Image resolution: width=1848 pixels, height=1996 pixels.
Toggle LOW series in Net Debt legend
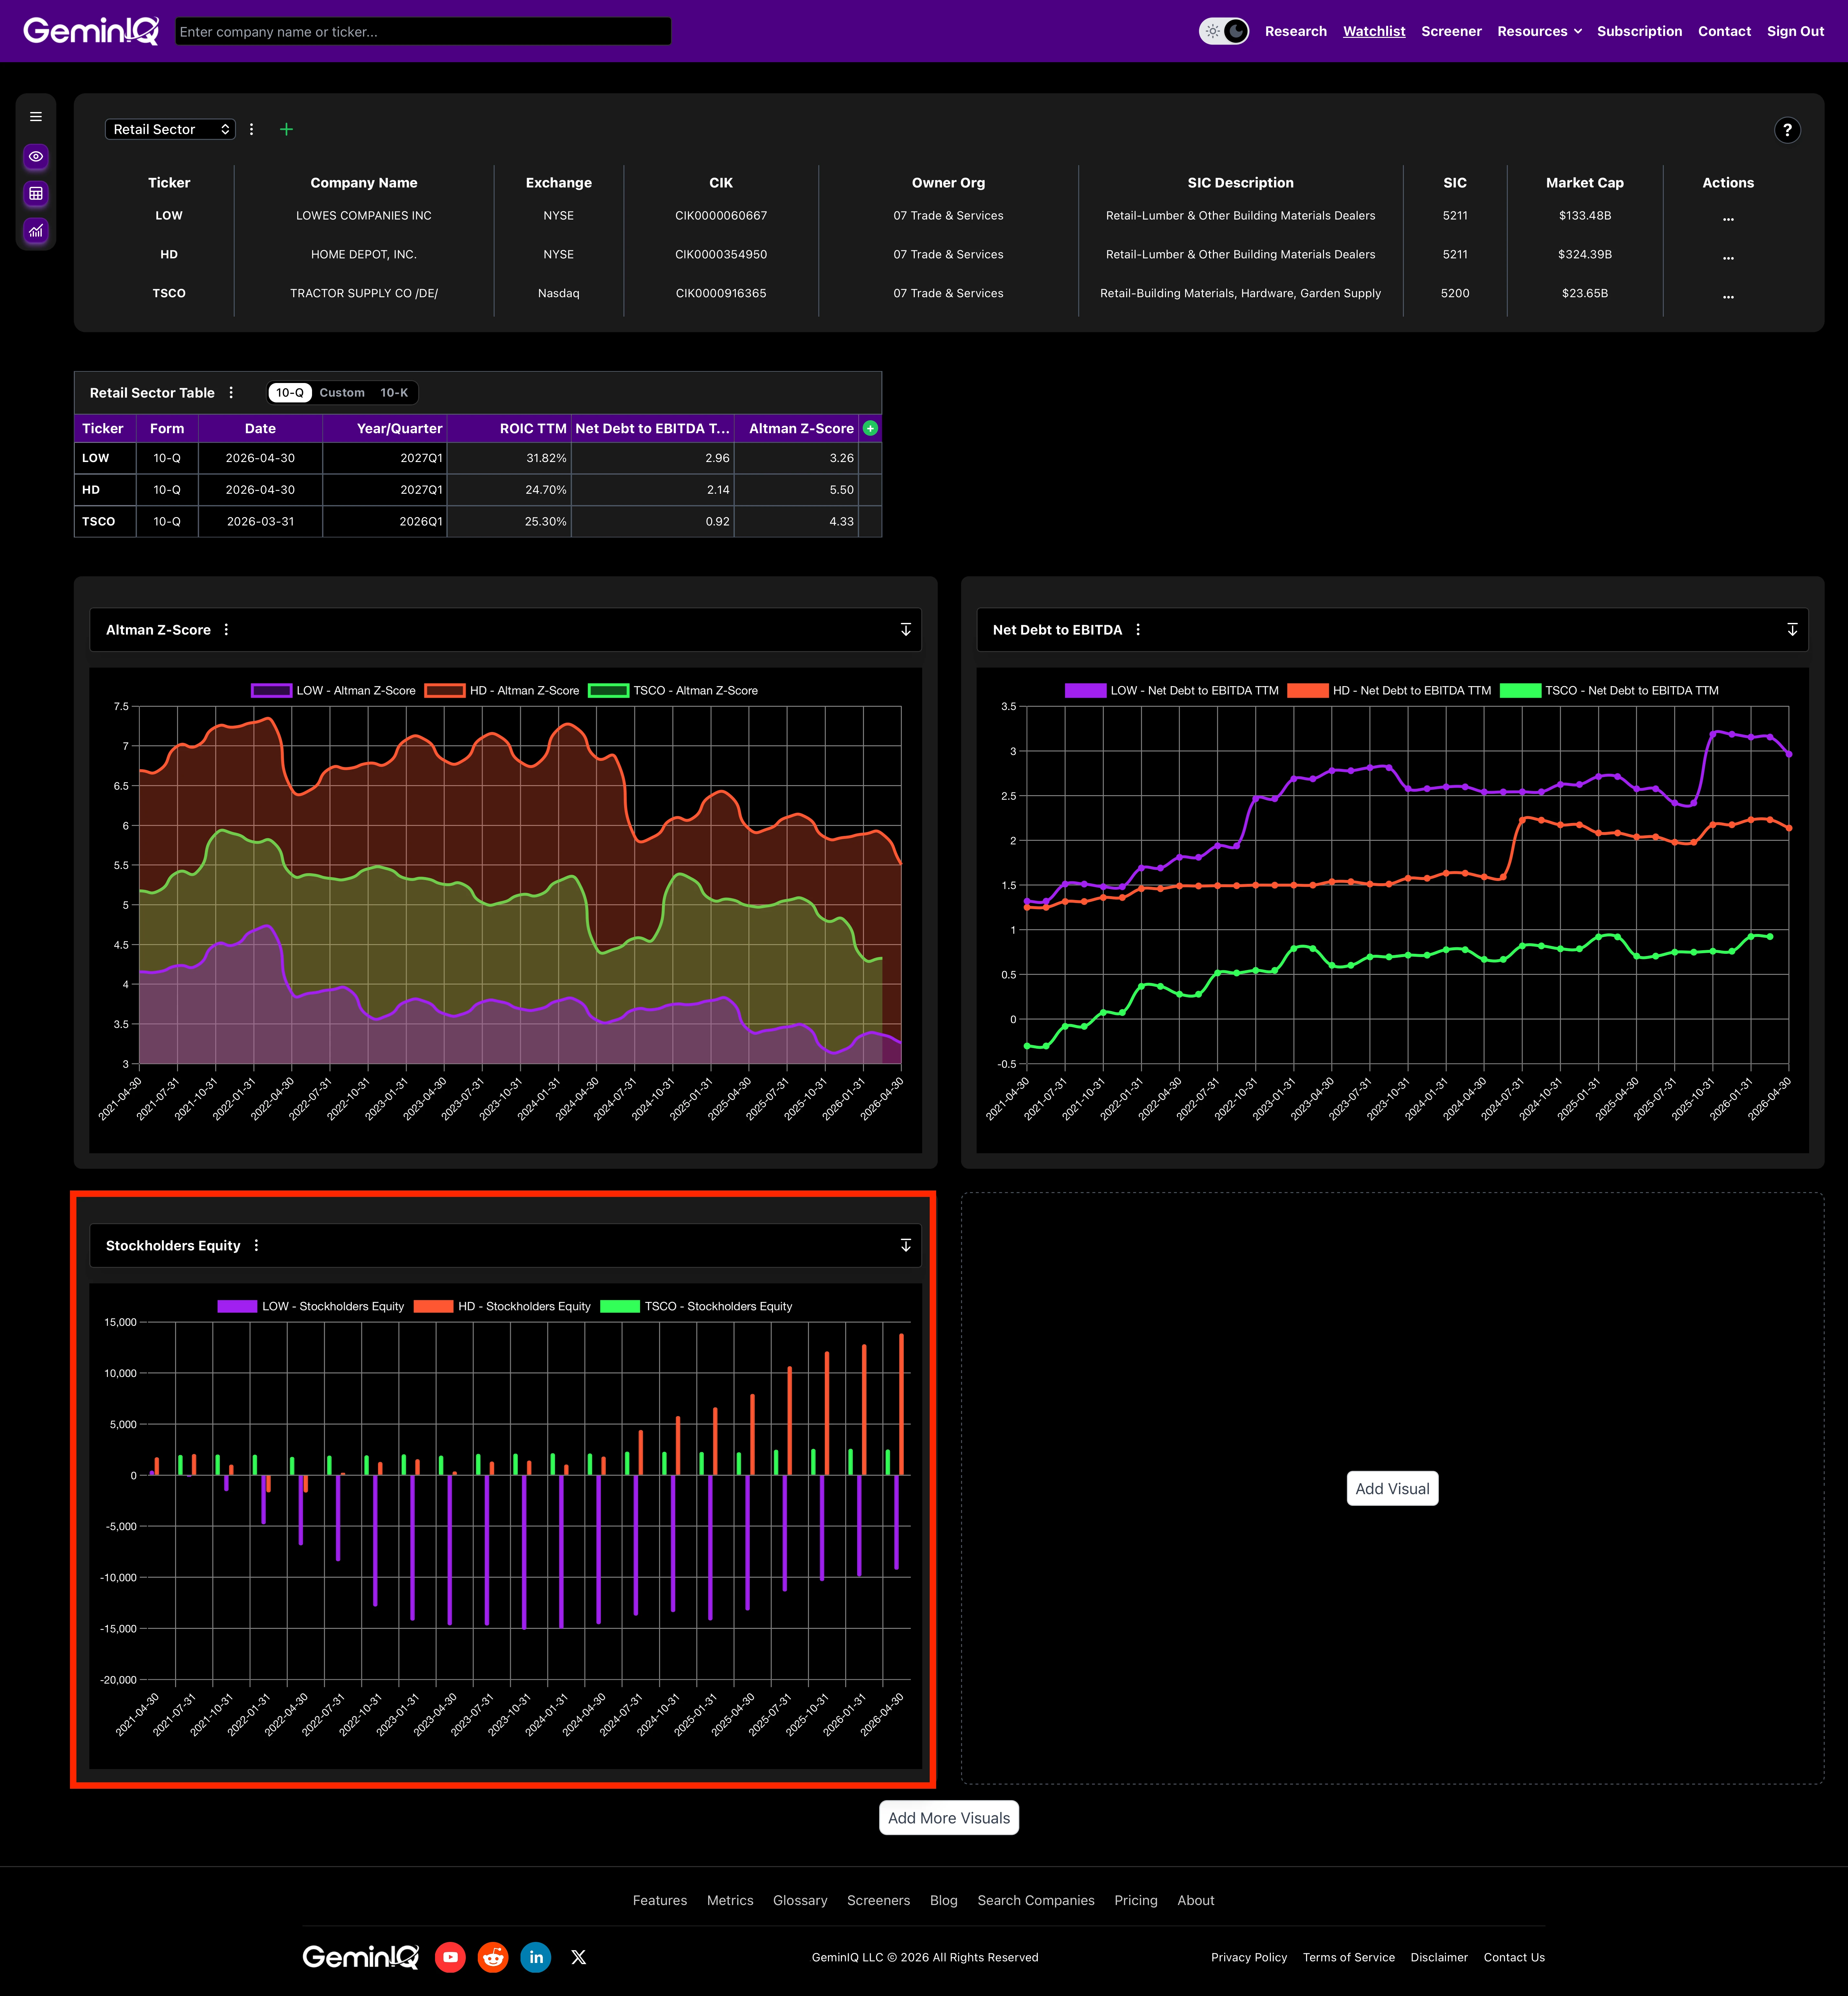[1172, 691]
